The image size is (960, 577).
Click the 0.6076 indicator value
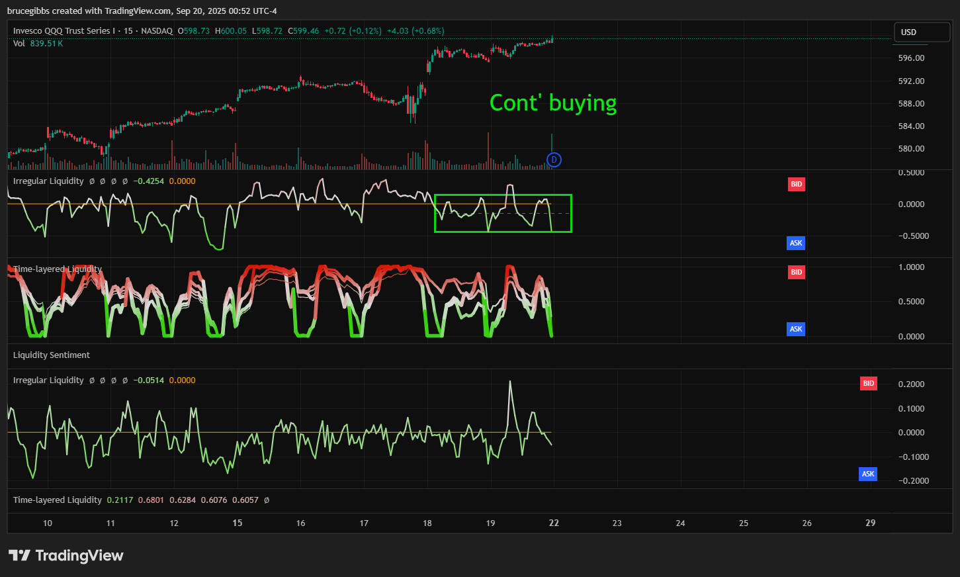[x=214, y=500]
